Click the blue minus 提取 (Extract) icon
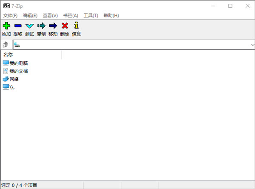The width and height of the screenshot is (255, 189). (18, 26)
